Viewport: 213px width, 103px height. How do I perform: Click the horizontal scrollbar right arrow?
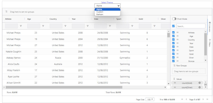click(x=165, y=87)
